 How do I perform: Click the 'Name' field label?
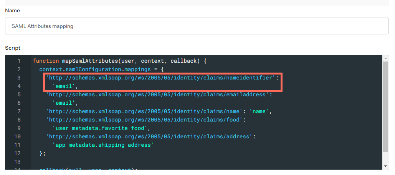pos(12,11)
